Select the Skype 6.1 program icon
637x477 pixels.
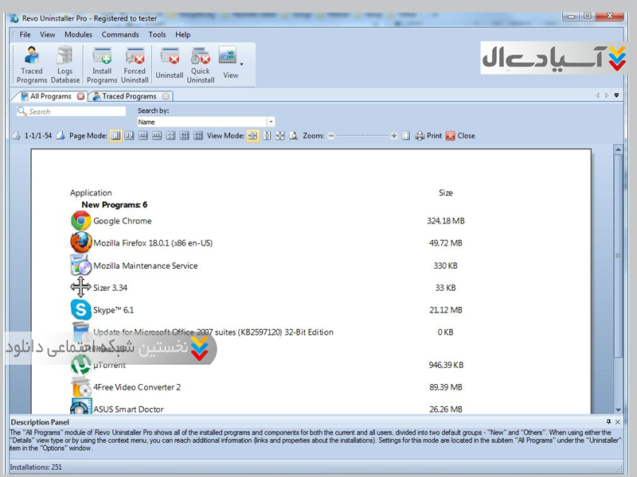point(80,310)
